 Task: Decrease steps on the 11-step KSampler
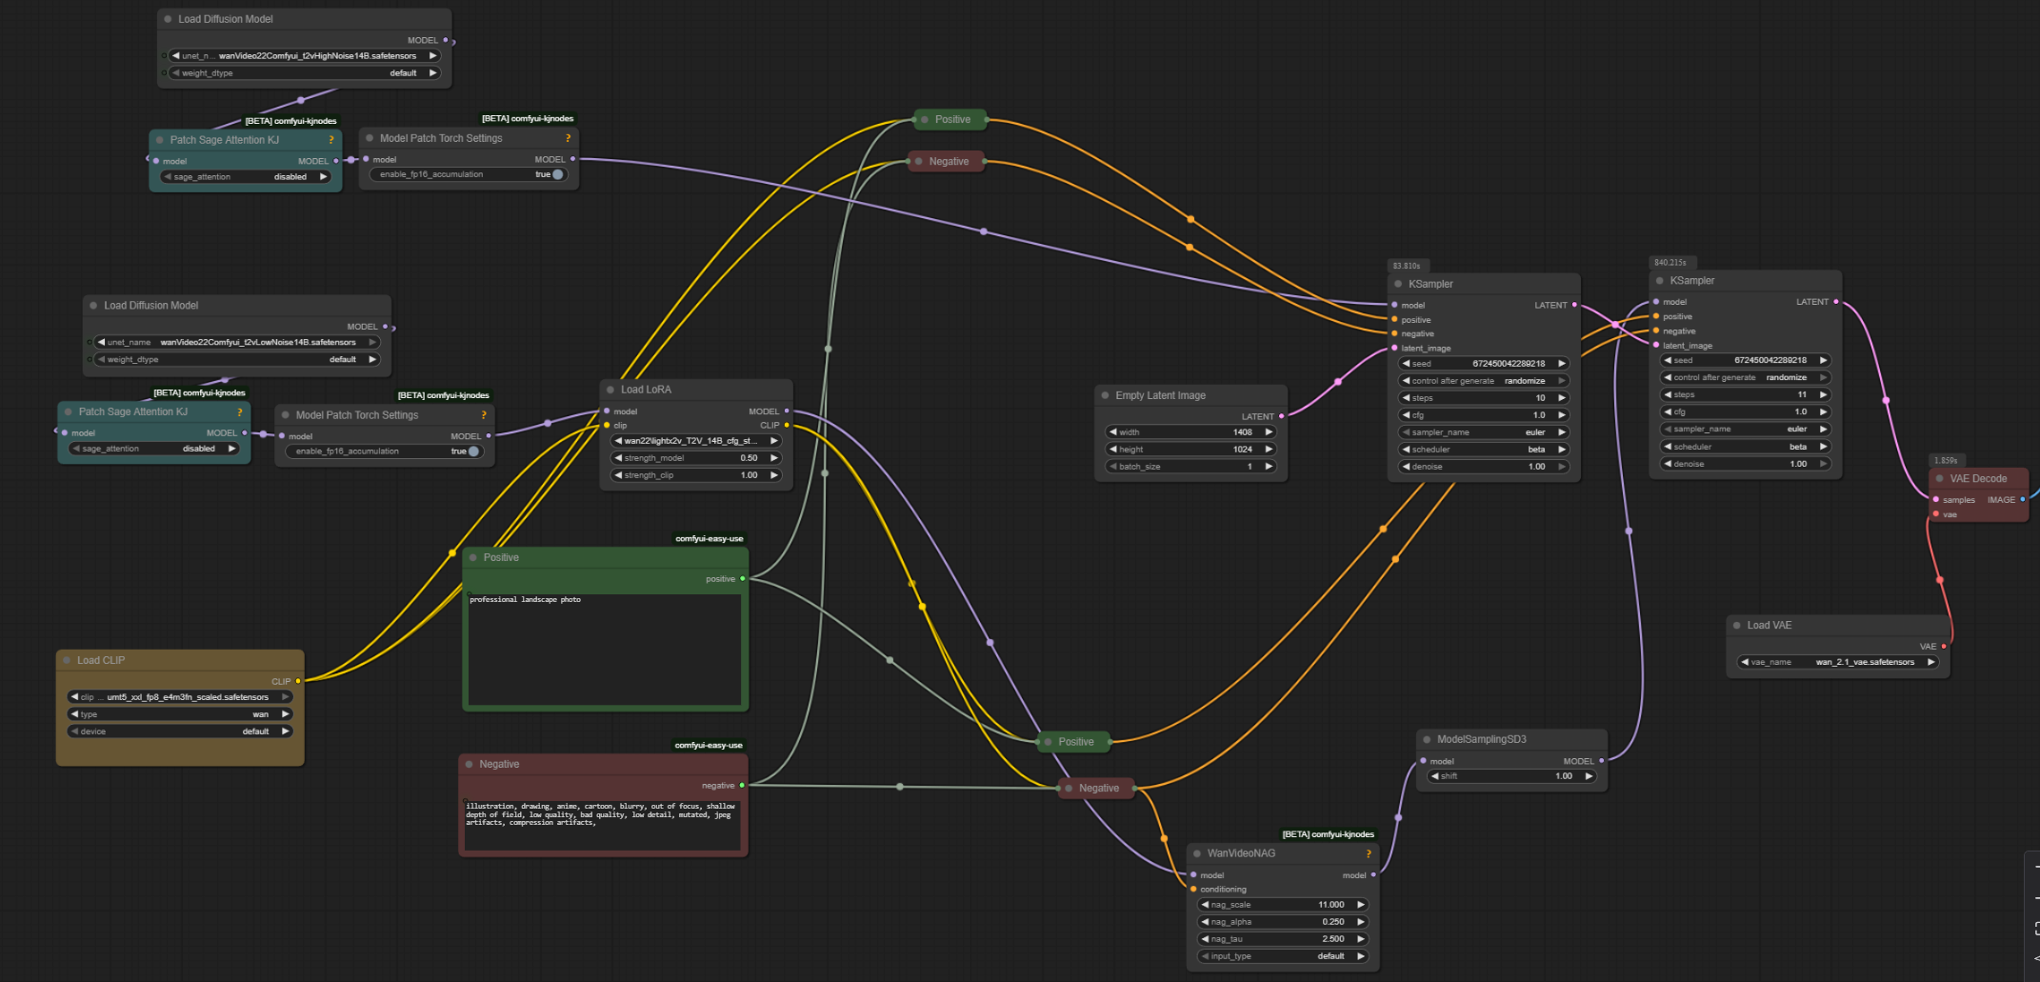pyautogui.click(x=1668, y=394)
